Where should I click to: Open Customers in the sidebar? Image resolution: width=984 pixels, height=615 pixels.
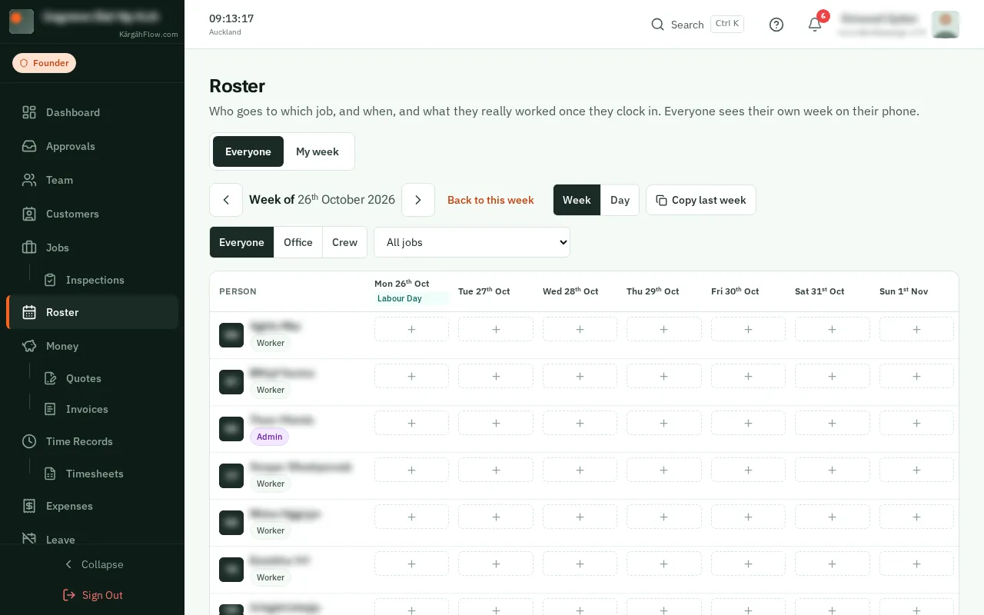pyautogui.click(x=92, y=214)
